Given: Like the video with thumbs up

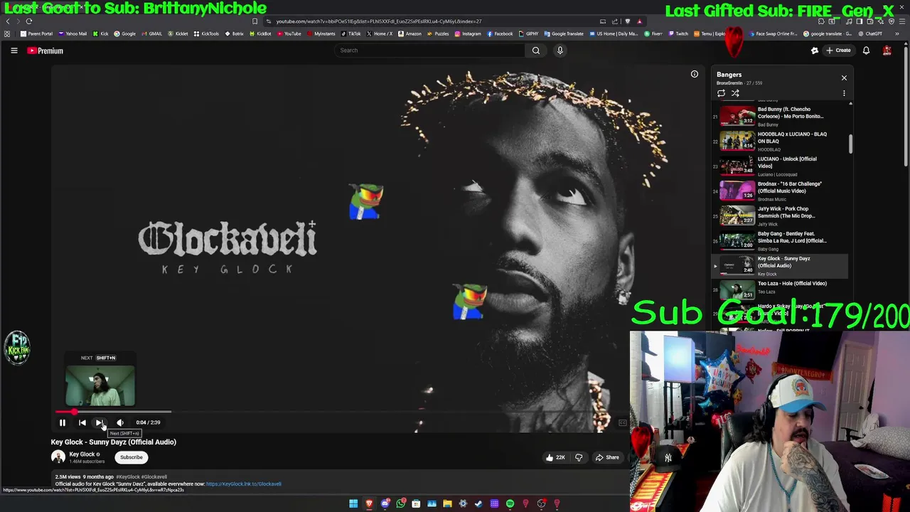Looking at the screenshot, I should 555,457.
